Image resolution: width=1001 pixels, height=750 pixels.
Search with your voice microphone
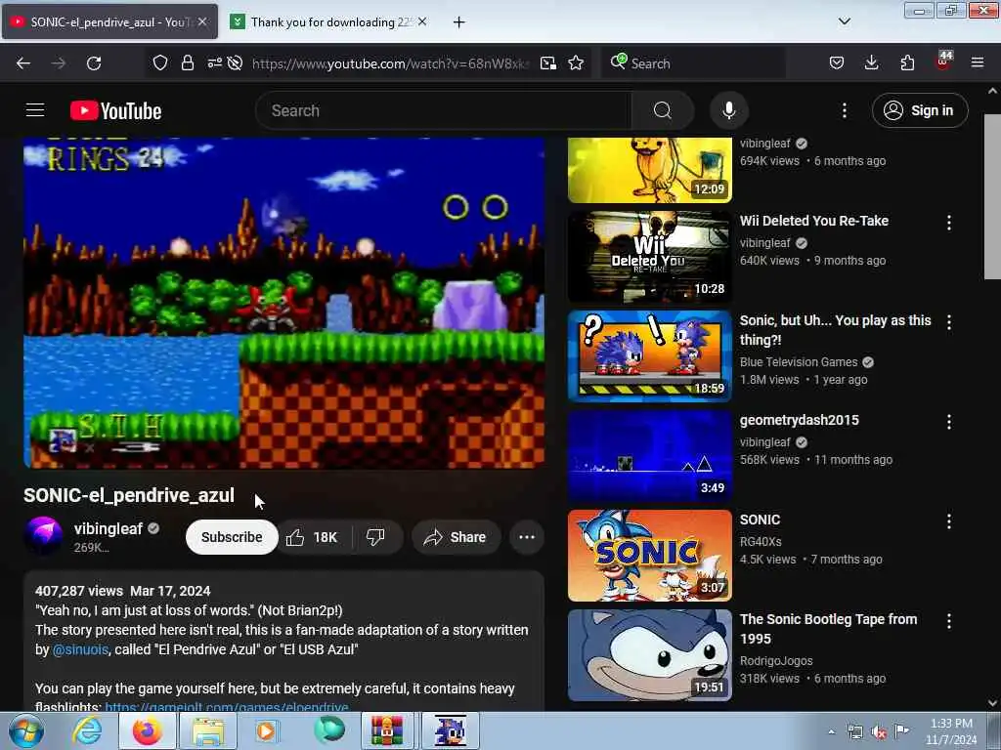(729, 110)
